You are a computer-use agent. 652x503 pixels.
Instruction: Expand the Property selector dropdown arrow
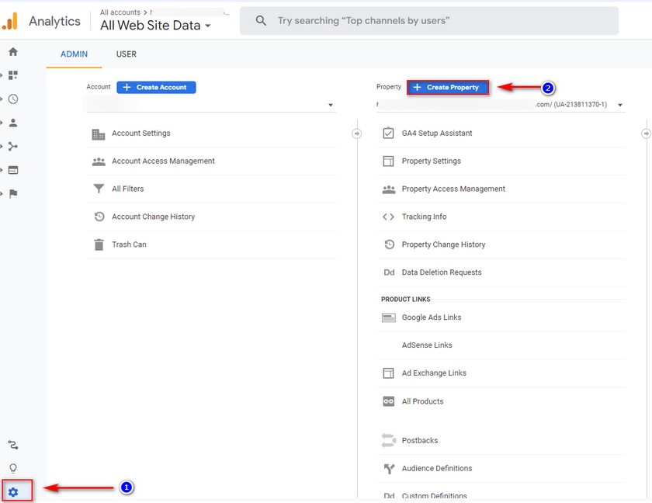[620, 105]
